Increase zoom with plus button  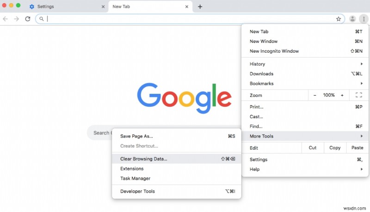(342, 95)
